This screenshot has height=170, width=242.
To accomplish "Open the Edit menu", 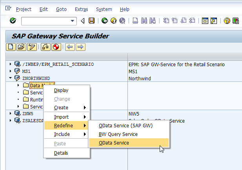I will (x=44, y=9).
